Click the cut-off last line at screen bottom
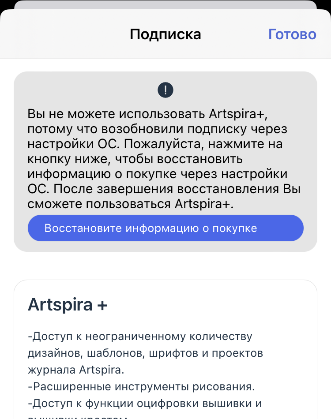The width and height of the screenshot is (331, 419). point(78,417)
